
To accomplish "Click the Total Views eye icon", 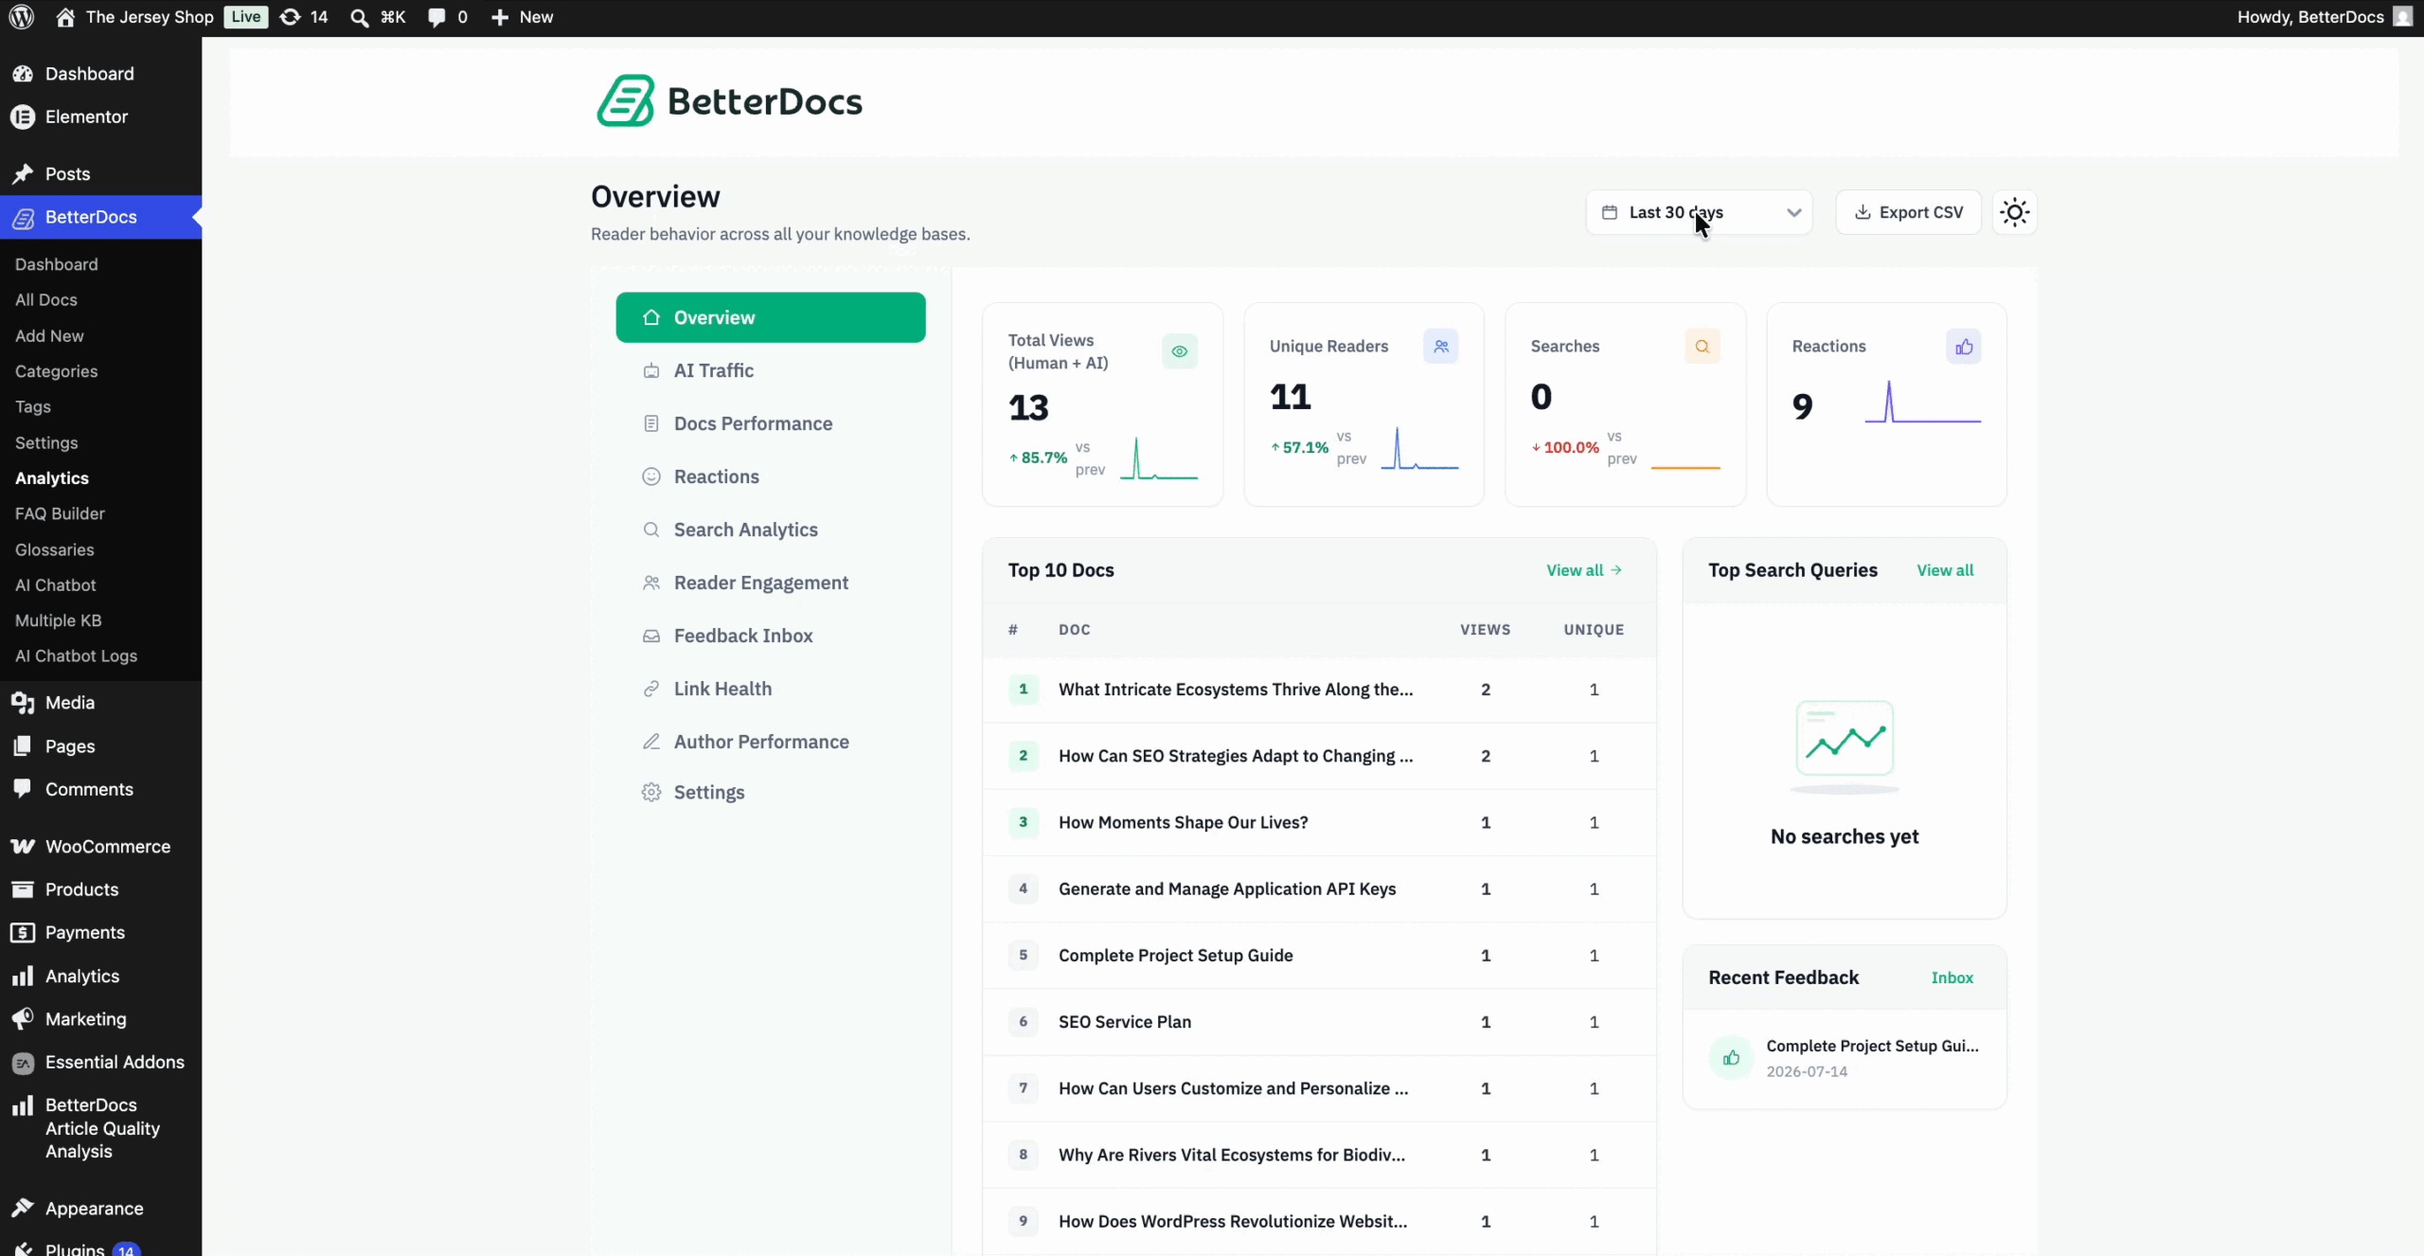I will pos(1179,351).
